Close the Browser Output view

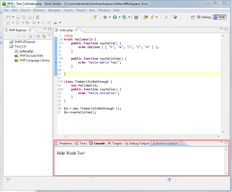tap(181, 143)
